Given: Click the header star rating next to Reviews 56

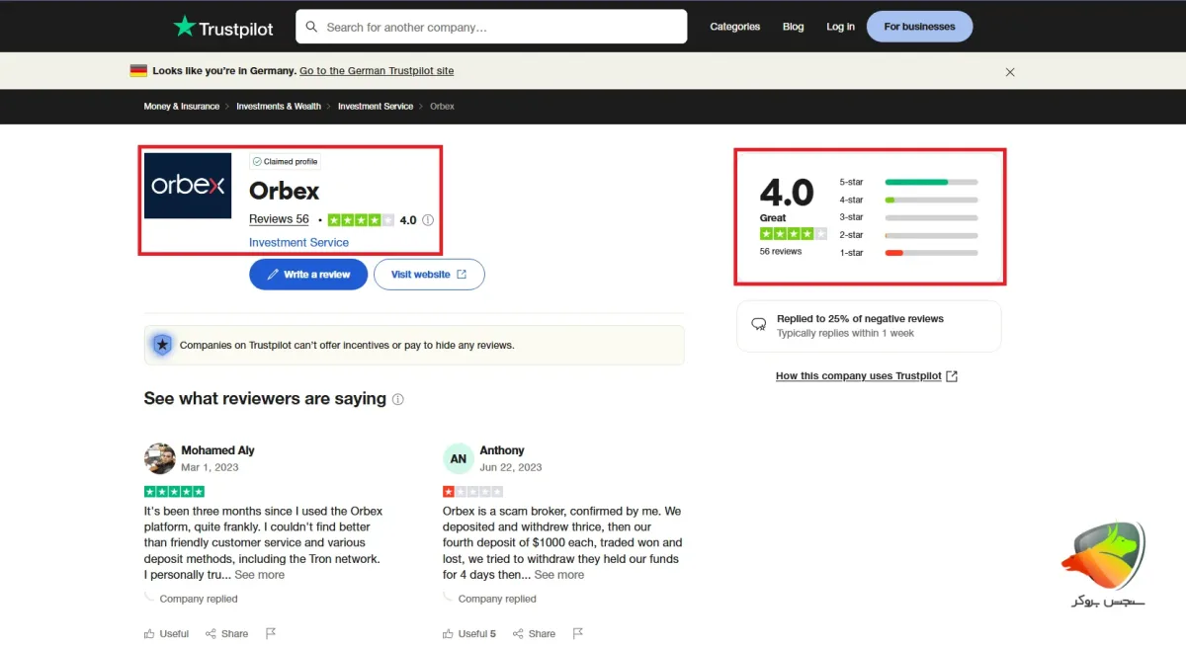Looking at the screenshot, I should (361, 220).
